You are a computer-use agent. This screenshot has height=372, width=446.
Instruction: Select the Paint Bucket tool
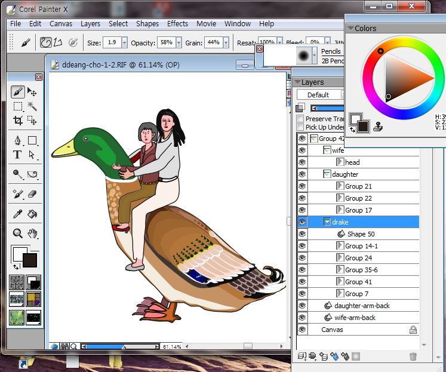[32, 213]
